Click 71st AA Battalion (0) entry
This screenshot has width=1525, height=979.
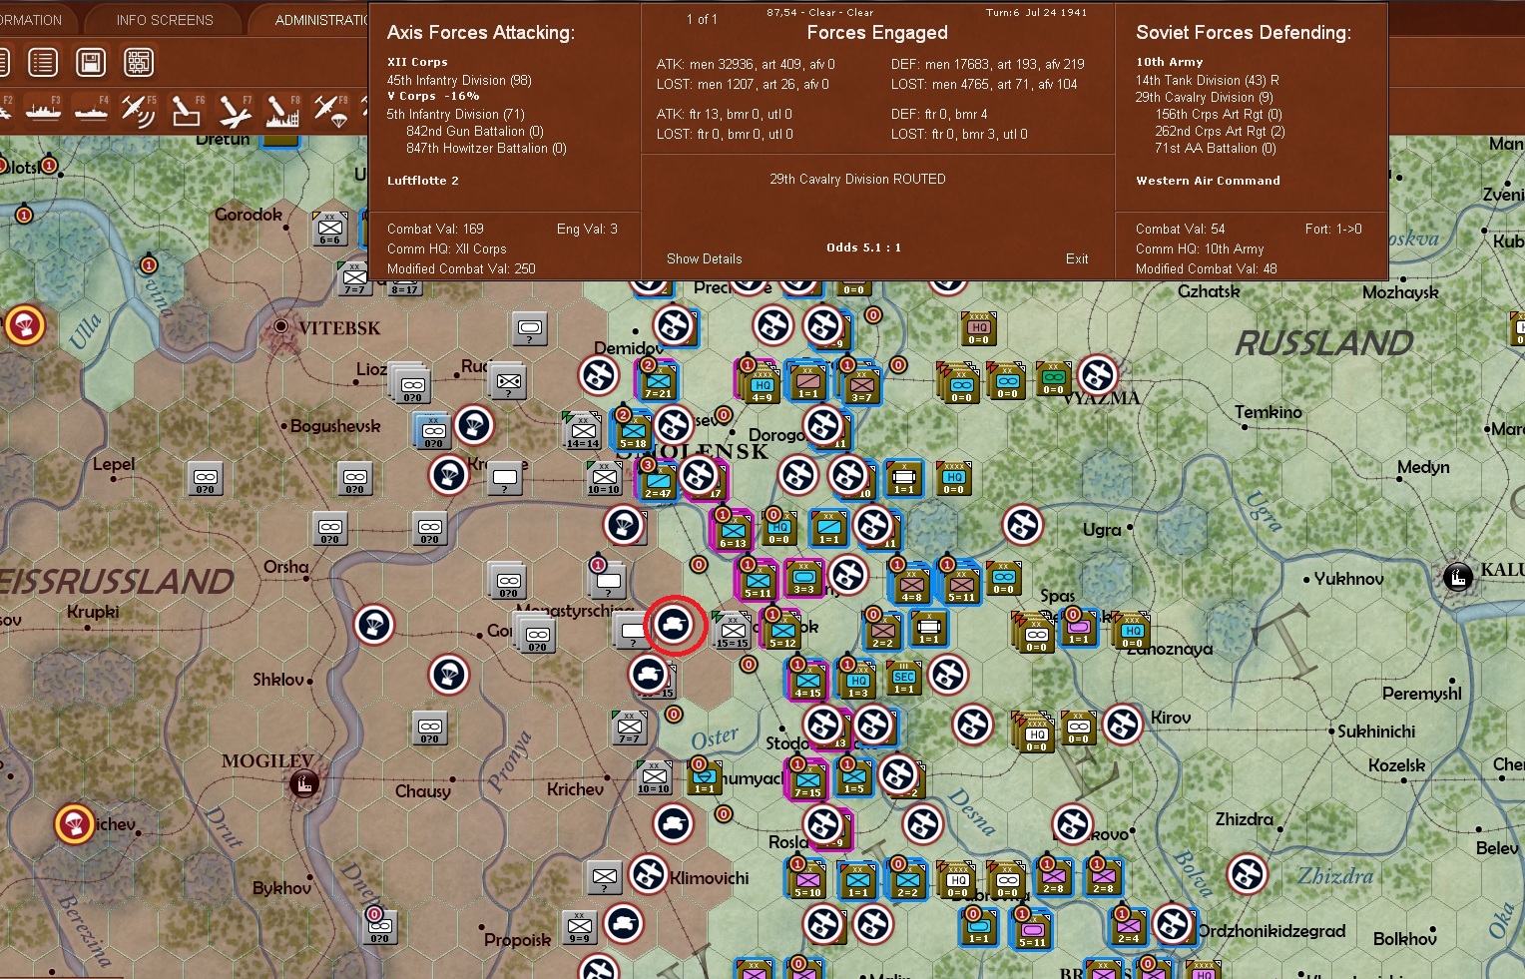coord(1216,148)
